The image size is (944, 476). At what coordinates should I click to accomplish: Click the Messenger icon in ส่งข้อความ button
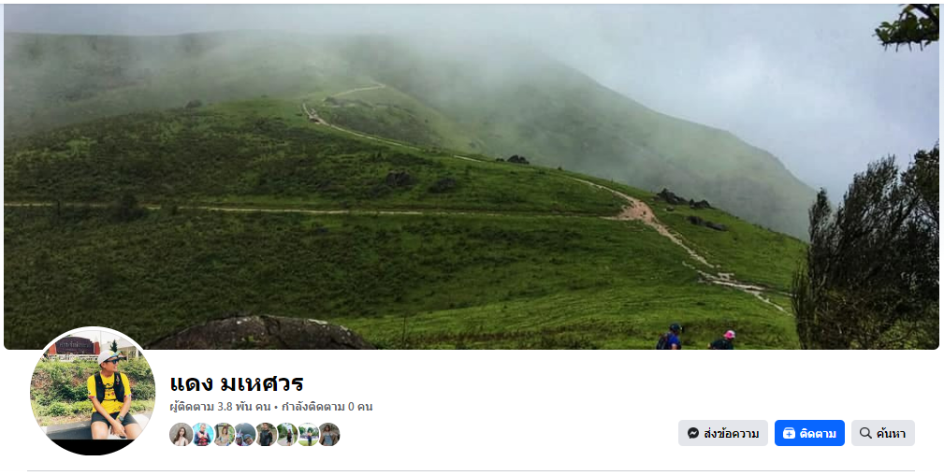coord(693,433)
